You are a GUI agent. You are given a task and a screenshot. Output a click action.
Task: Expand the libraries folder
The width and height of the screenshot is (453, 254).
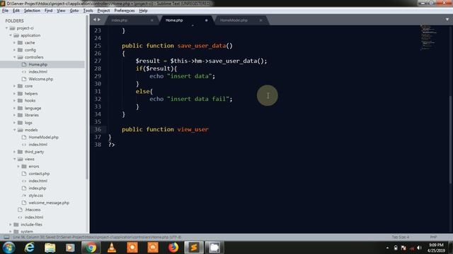pyautogui.click(x=14, y=115)
